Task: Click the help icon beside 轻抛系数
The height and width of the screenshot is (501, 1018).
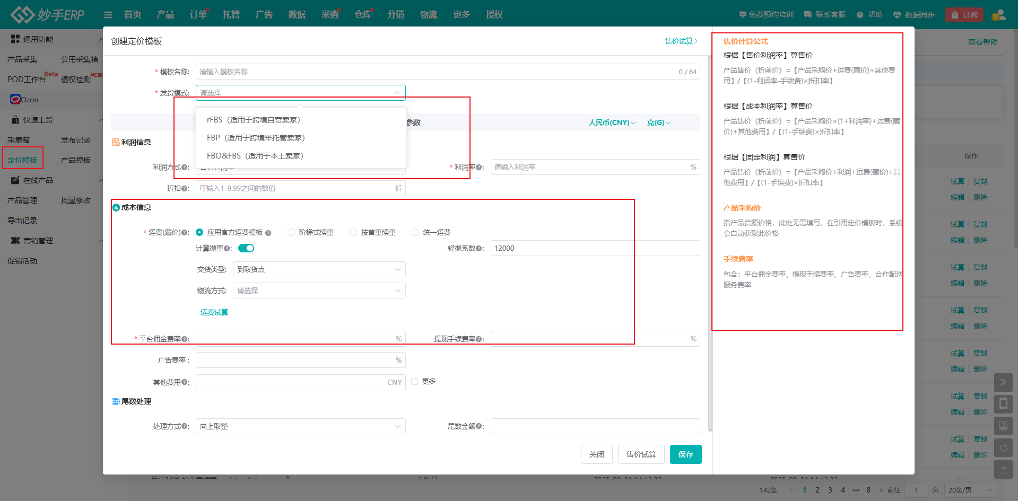Action: [479, 249]
